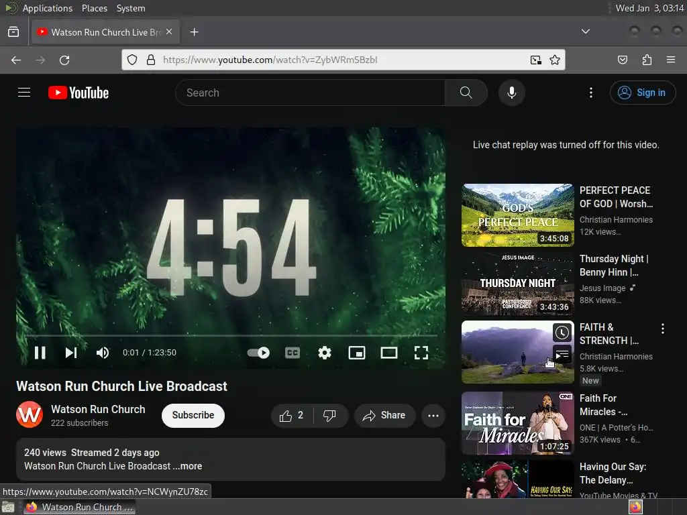Open the System menu
Viewport: 687px width, 515px height.
(x=131, y=8)
